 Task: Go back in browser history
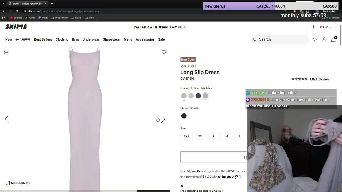(4, 11)
